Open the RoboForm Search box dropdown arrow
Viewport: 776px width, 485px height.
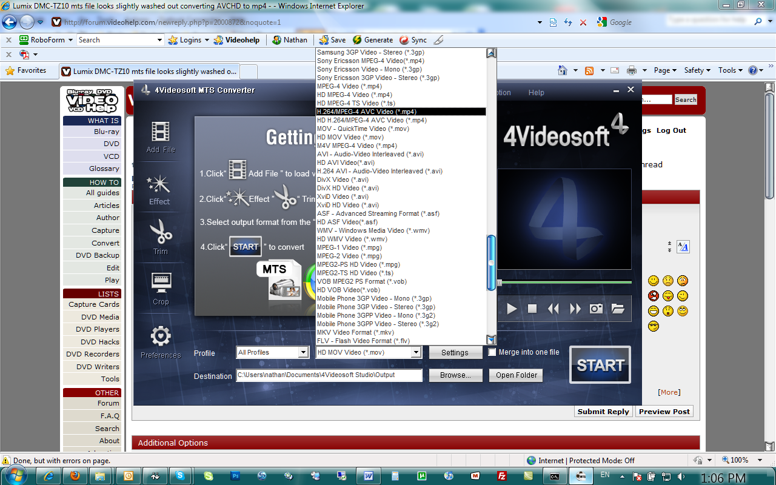pyautogui.click(x=160, y=40)
